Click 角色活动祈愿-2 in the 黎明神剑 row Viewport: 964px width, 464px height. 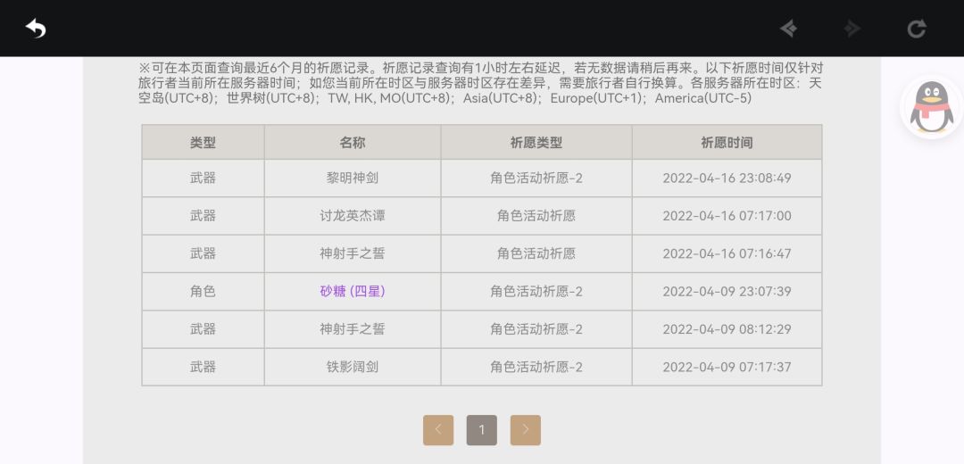[536, 178]
